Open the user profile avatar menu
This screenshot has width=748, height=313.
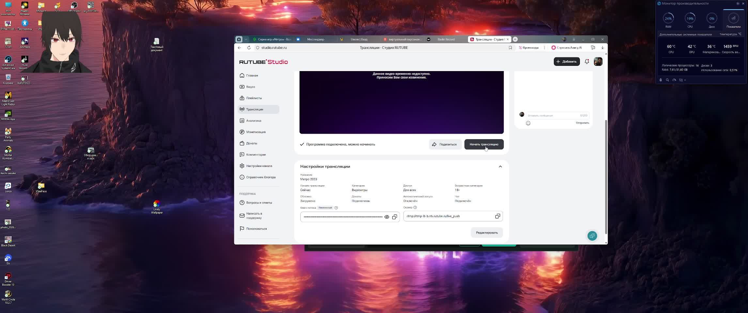pos(598,62)
